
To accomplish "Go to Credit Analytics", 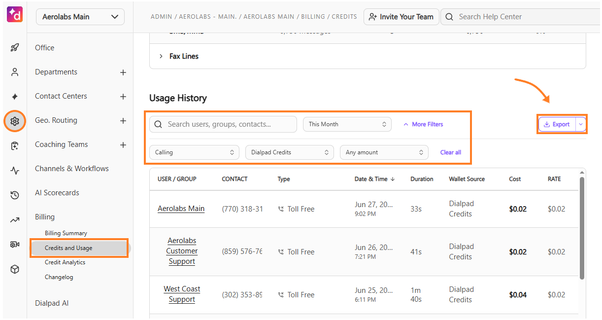I will point(65,262).
